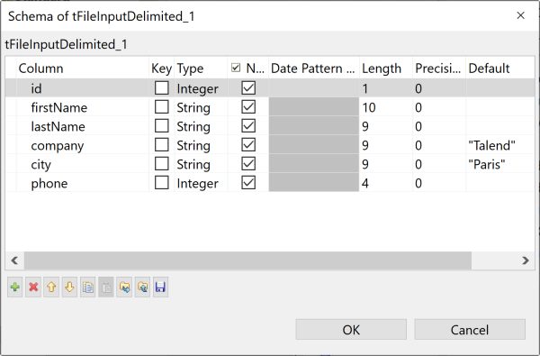Image resolution: width=540 pixels, height=356 pixels.
Task: Toggle Key checkbox for city row
Action: (x=161, y=164)
